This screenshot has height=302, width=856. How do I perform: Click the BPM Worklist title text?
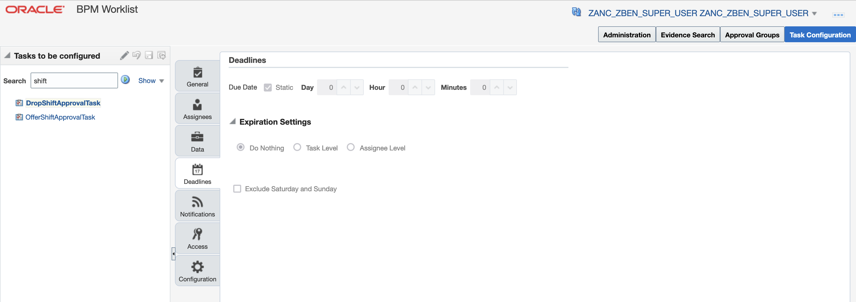click(x=107, y=9)
